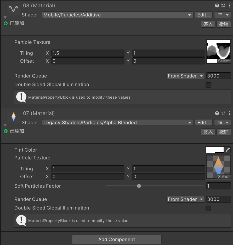Open presets for 07 material
233x245 pixels.
(223, 113)
